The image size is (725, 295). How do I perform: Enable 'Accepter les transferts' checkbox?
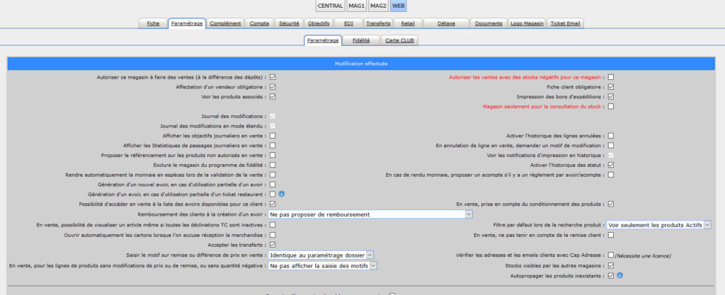(273, 244)
